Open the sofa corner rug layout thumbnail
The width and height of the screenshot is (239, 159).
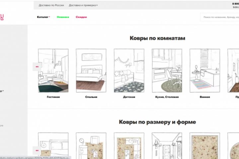click(x=129, y=146)
